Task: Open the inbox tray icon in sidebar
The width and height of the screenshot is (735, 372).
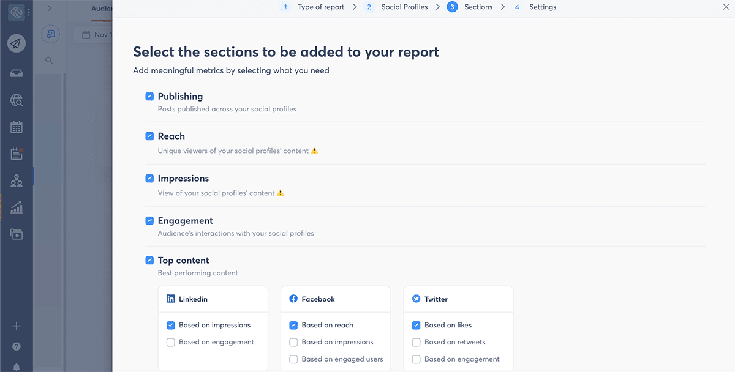Action: pyautogui.click(x=17, y=73)
